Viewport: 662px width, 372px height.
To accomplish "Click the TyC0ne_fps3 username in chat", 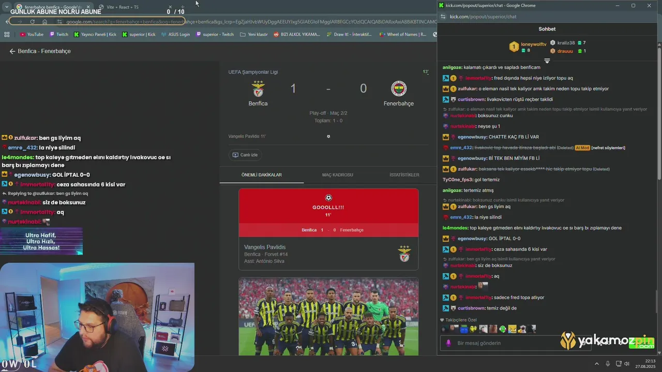I will [x=458, y=180].
